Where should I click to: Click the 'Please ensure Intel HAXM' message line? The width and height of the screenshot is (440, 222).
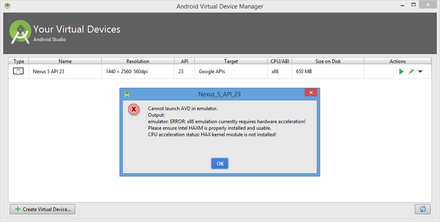209,128
